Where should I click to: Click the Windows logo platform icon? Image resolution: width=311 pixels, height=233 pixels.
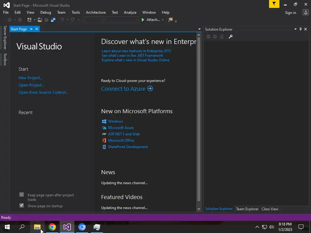click(104, 121)
